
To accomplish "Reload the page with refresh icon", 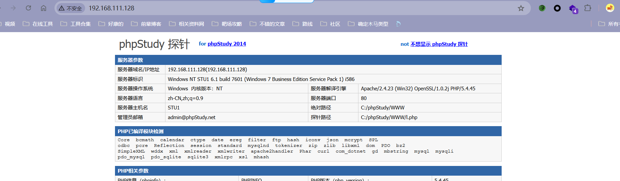I will click(x=28, y=8).
